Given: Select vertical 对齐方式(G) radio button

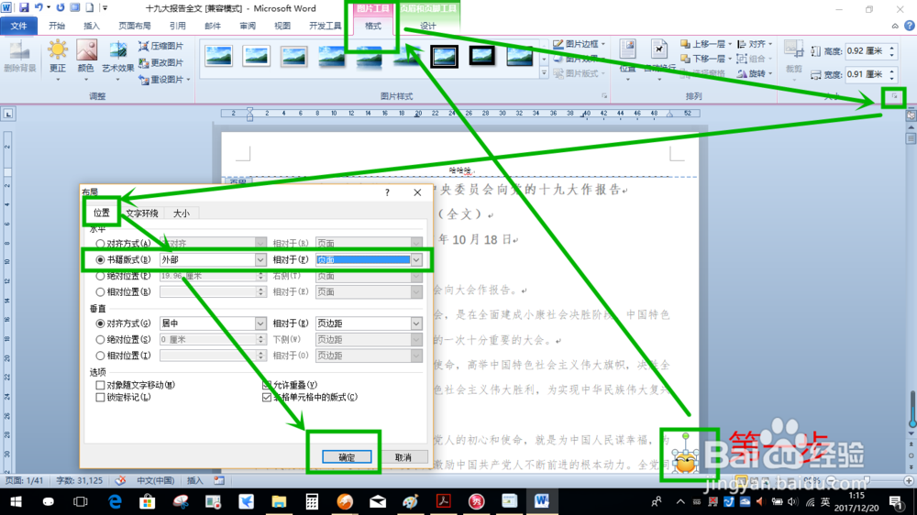Looking at the screenshot, I should (100, 323).
